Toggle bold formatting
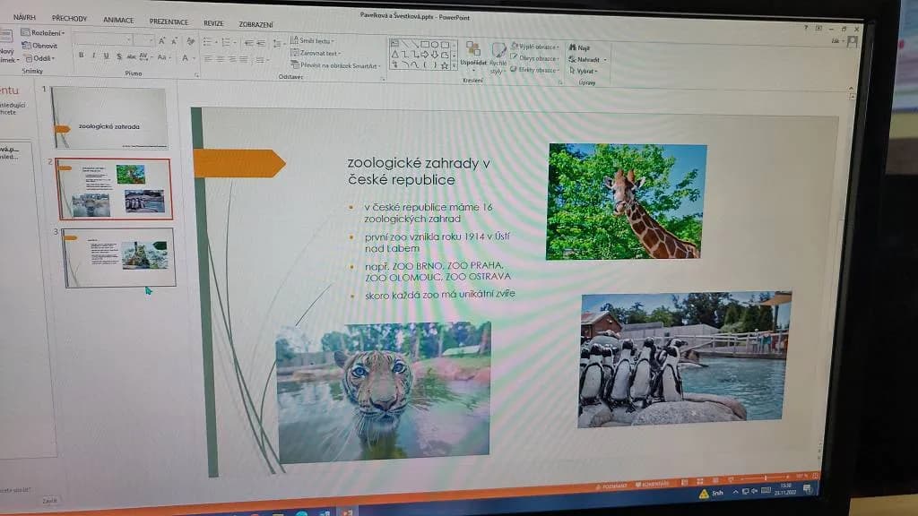Screen dimensions: 918x516 coord(82,55)
